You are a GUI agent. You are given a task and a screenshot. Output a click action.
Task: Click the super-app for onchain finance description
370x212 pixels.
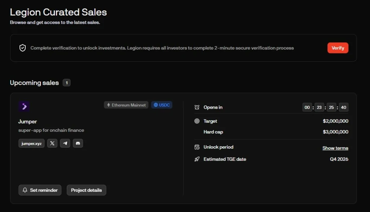point(51,130)
